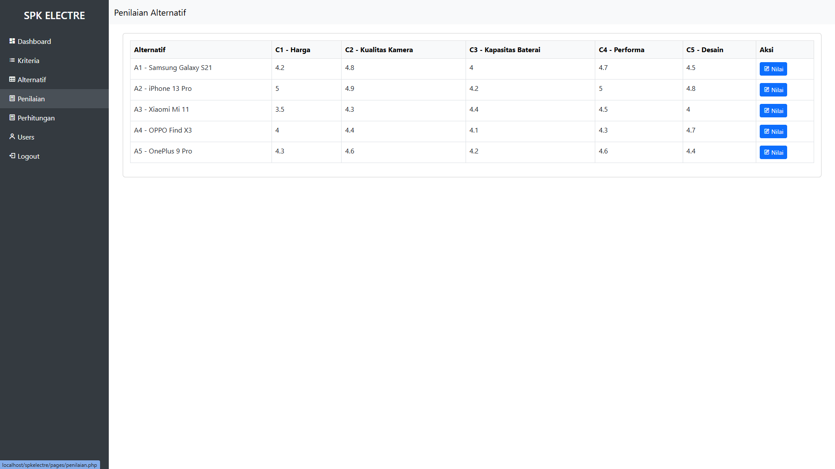Open the Users menu item

(54, 137)
